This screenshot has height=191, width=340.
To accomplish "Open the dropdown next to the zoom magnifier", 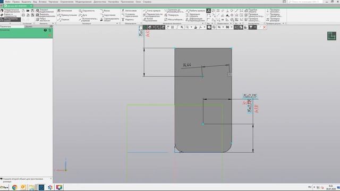I will coord(191,27).
